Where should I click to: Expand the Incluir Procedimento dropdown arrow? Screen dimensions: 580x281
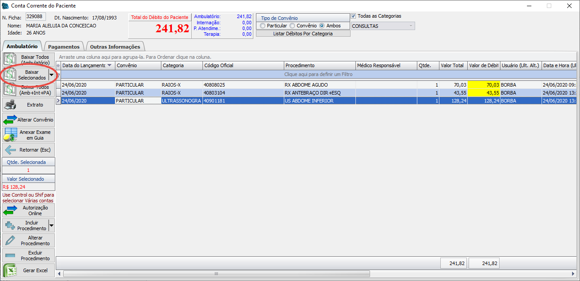tap(52, 226)
